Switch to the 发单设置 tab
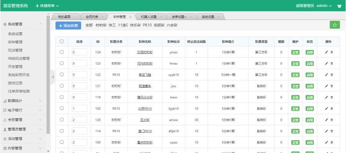 click(179, 17)
